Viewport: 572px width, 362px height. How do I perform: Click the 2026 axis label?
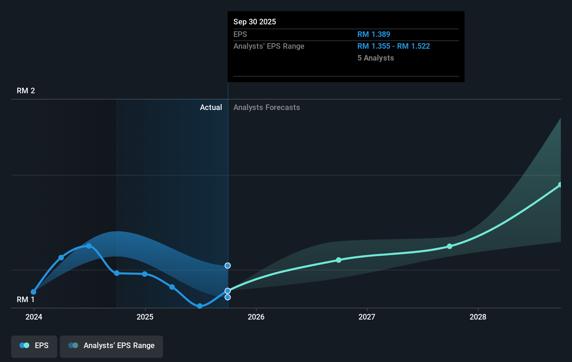click(x=256, y=317)
